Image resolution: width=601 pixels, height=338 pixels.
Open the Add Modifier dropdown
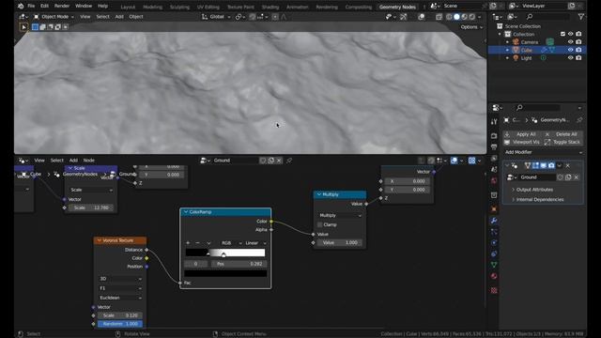pos(543,152)
